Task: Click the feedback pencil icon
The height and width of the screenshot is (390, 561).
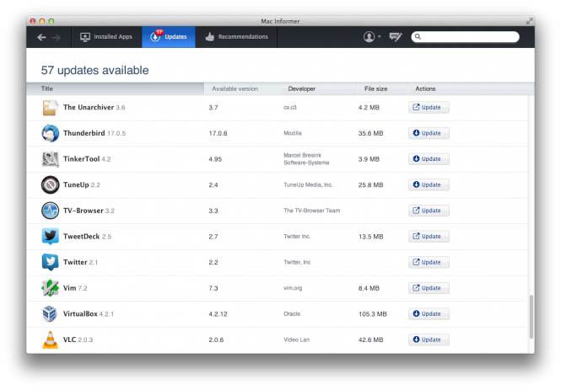Action: click(x=396, y=37)
